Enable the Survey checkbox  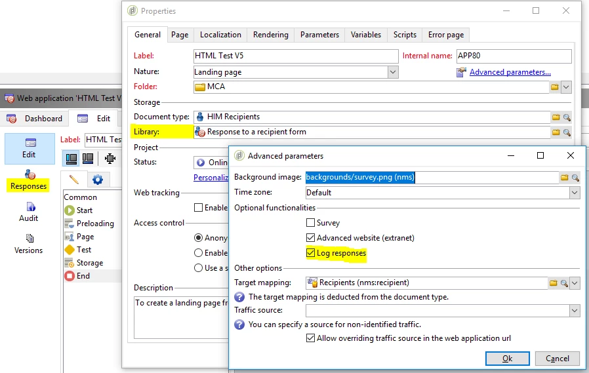point(311,223)
